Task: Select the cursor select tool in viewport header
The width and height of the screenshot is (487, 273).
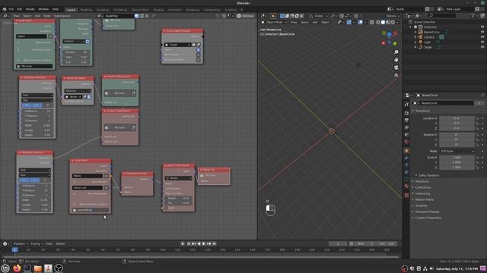Action: coord(273,16)
